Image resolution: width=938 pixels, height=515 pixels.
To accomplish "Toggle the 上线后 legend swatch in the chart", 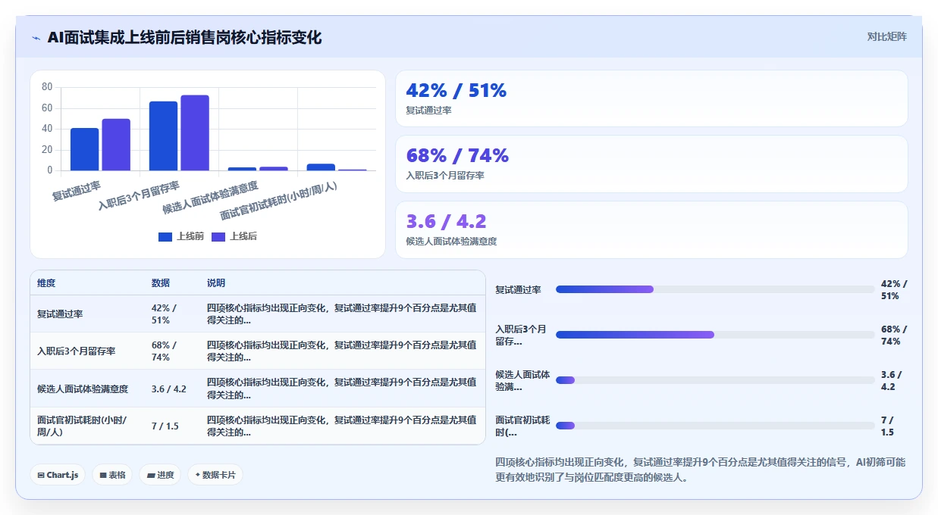I will tap(218, 236).
